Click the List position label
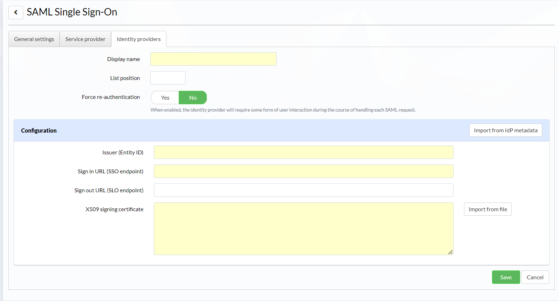 point(125,78)
